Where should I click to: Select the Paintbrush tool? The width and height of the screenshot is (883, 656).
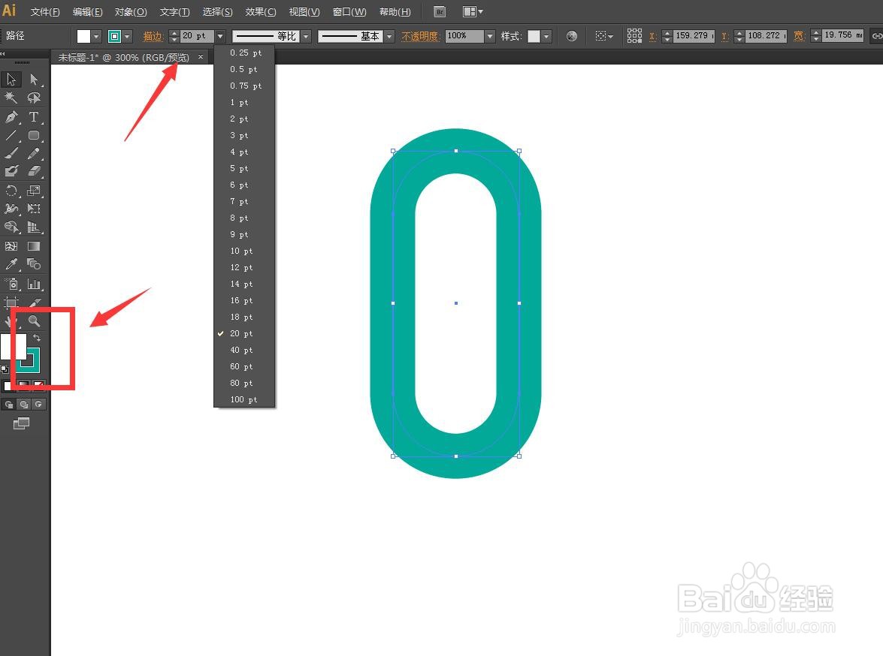(12, 153)
